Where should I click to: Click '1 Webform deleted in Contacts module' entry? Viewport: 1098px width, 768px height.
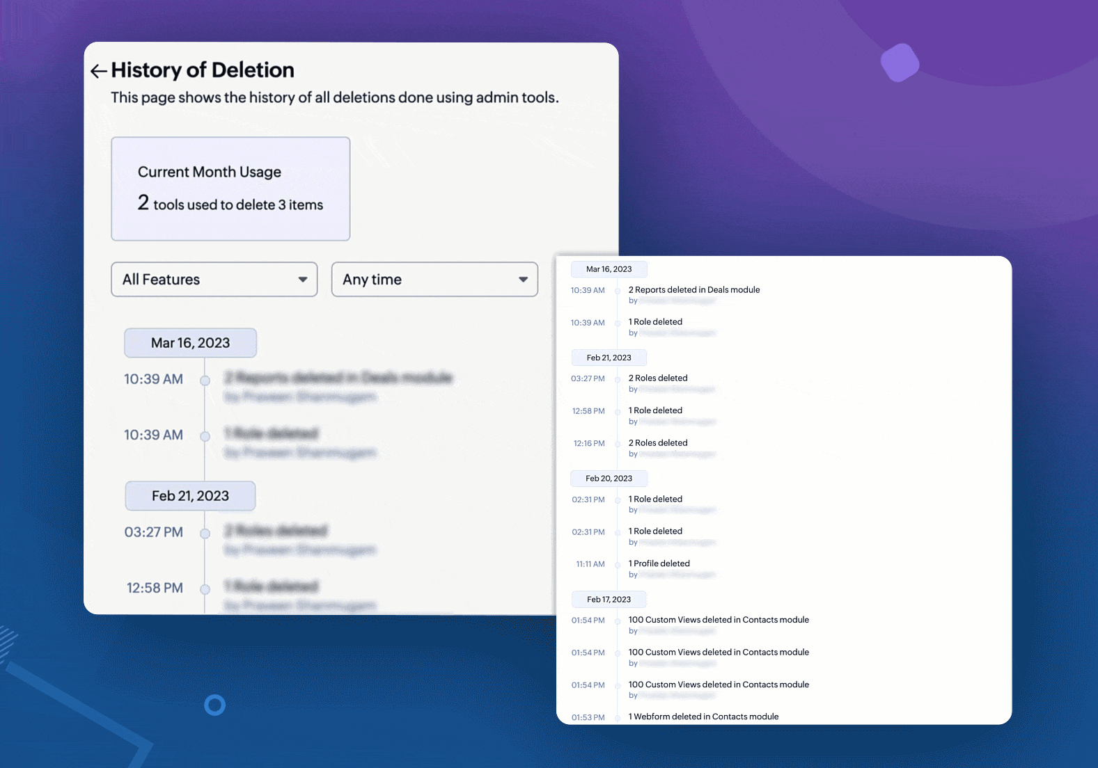pyautogui.click(x=704, y=717)
